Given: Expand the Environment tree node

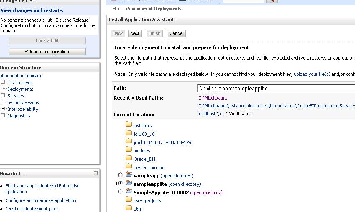Looking at the screenshot, I should tap(3, 82).
